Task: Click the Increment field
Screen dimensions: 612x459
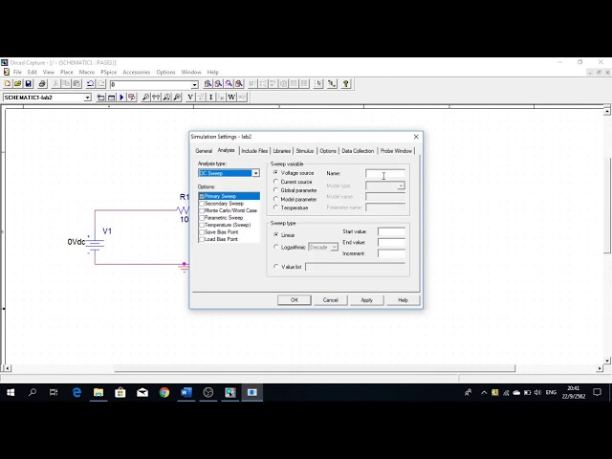Action: click(x=391, y=253)
